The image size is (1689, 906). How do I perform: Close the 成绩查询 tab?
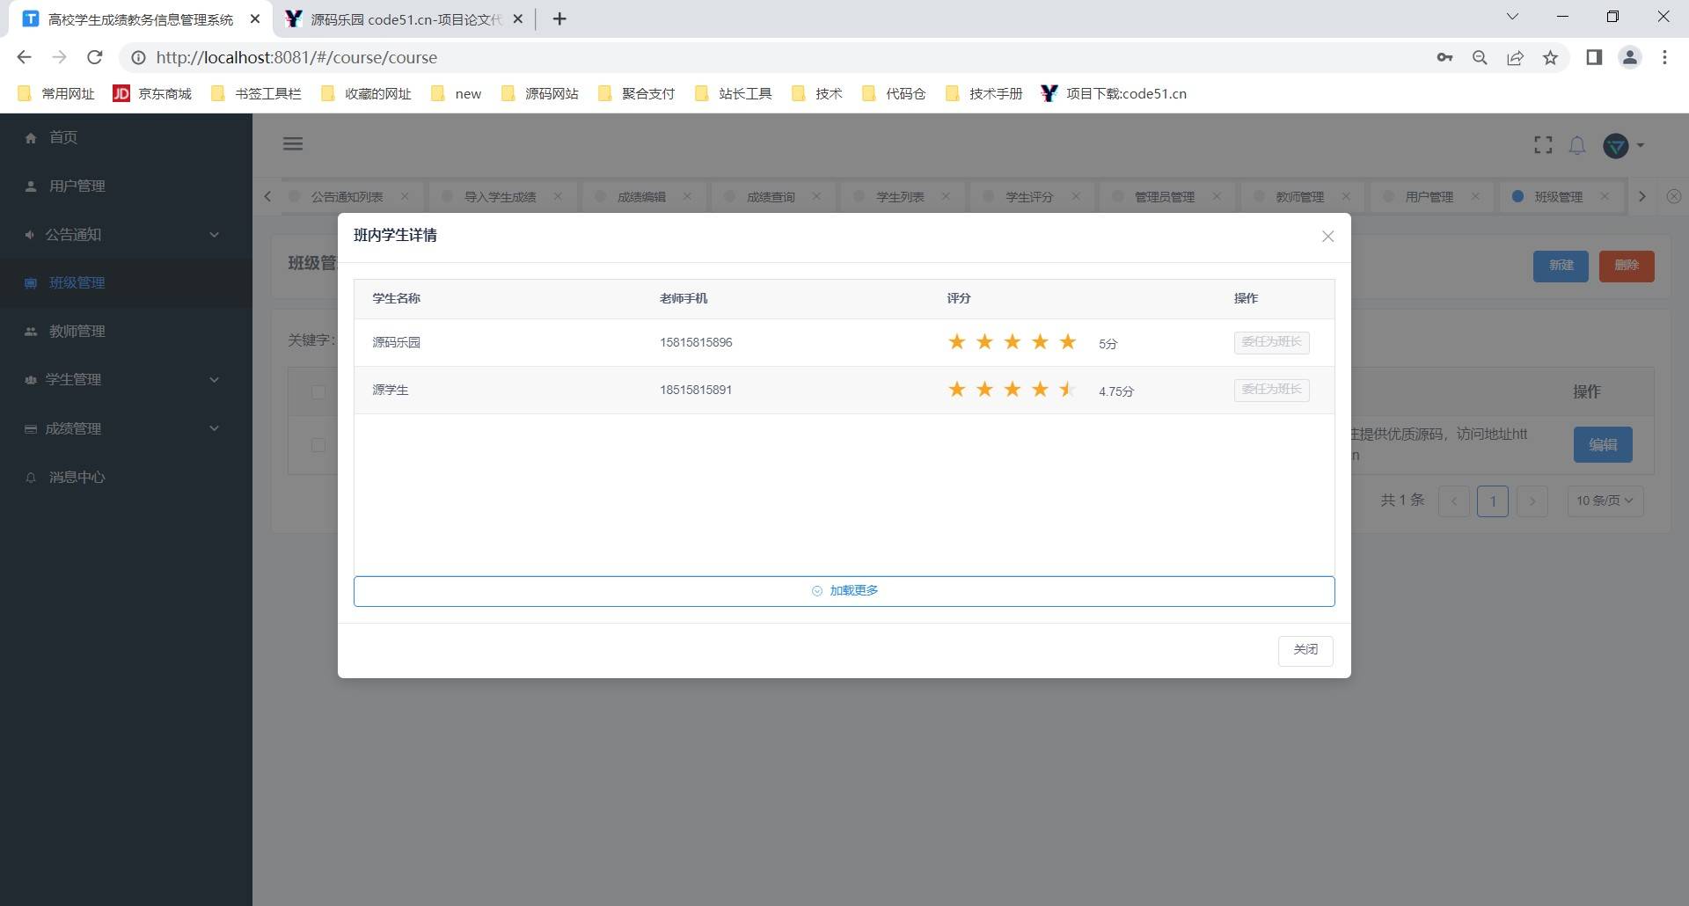click(816, 196)
